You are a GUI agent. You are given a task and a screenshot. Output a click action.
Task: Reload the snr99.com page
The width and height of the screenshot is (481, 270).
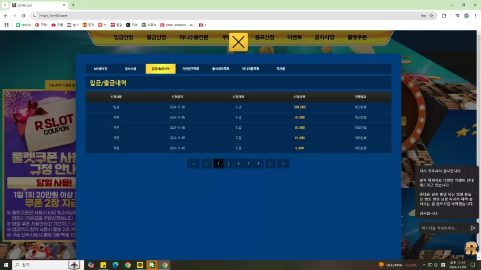[23, 16]
